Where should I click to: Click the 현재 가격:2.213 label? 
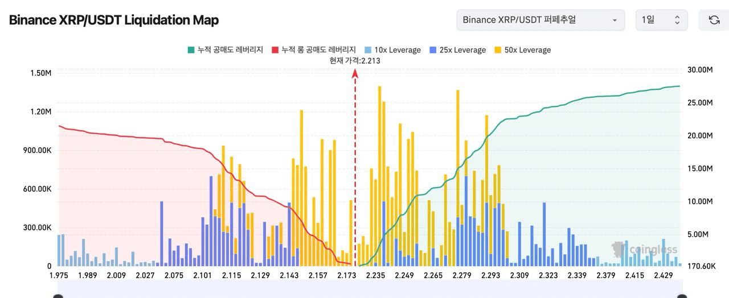(x=355, y=61)
